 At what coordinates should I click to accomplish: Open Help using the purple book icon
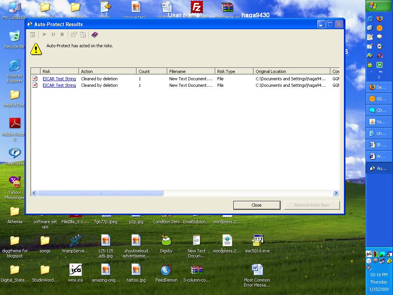[x=94, y=35]
